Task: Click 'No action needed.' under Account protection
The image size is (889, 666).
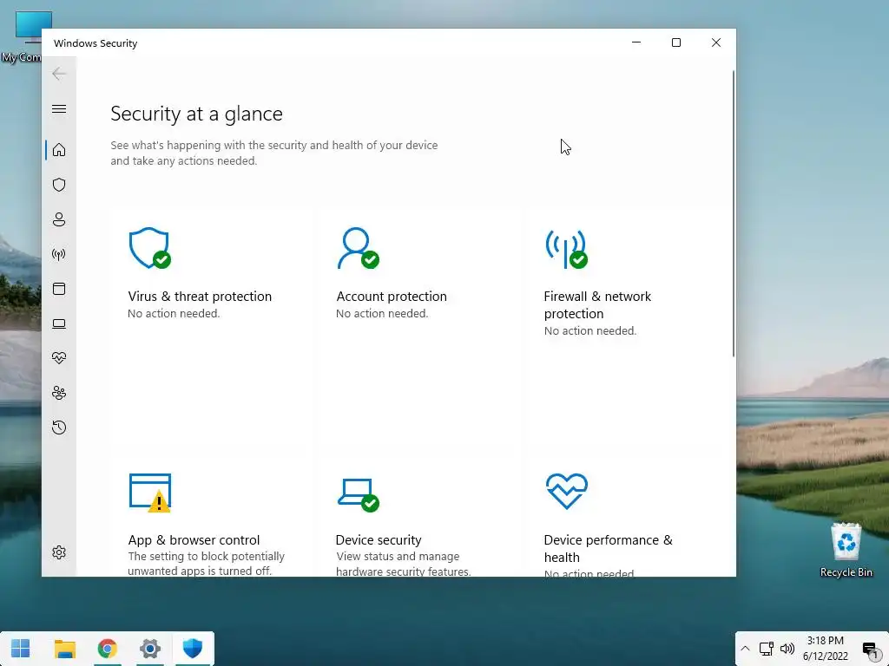Action: tap(382, 313)
